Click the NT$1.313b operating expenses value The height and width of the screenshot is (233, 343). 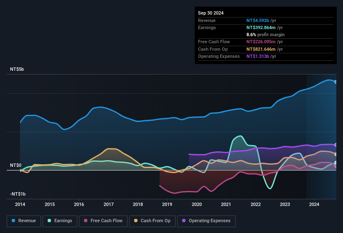[258, 57]
